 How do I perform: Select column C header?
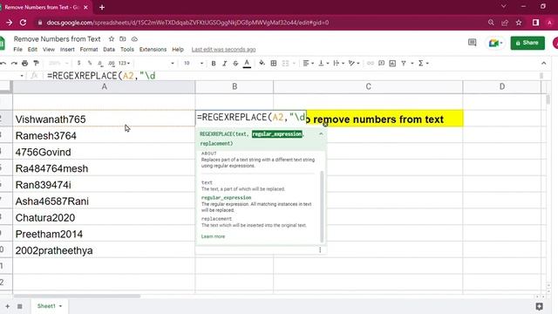368,87
